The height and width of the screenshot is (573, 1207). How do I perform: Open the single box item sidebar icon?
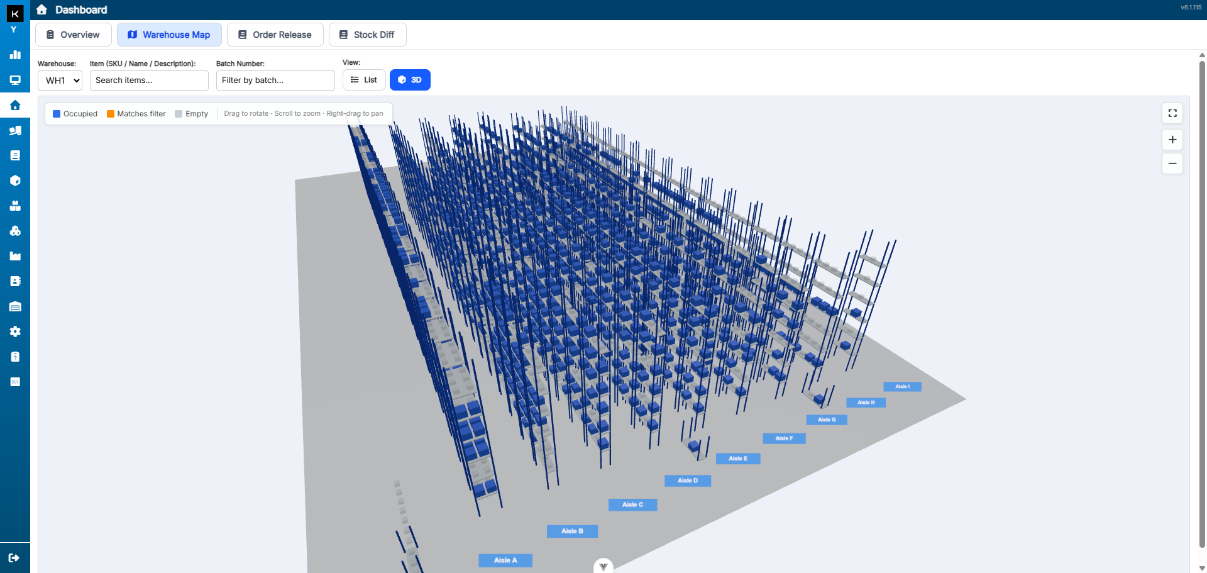pos(15,181)
